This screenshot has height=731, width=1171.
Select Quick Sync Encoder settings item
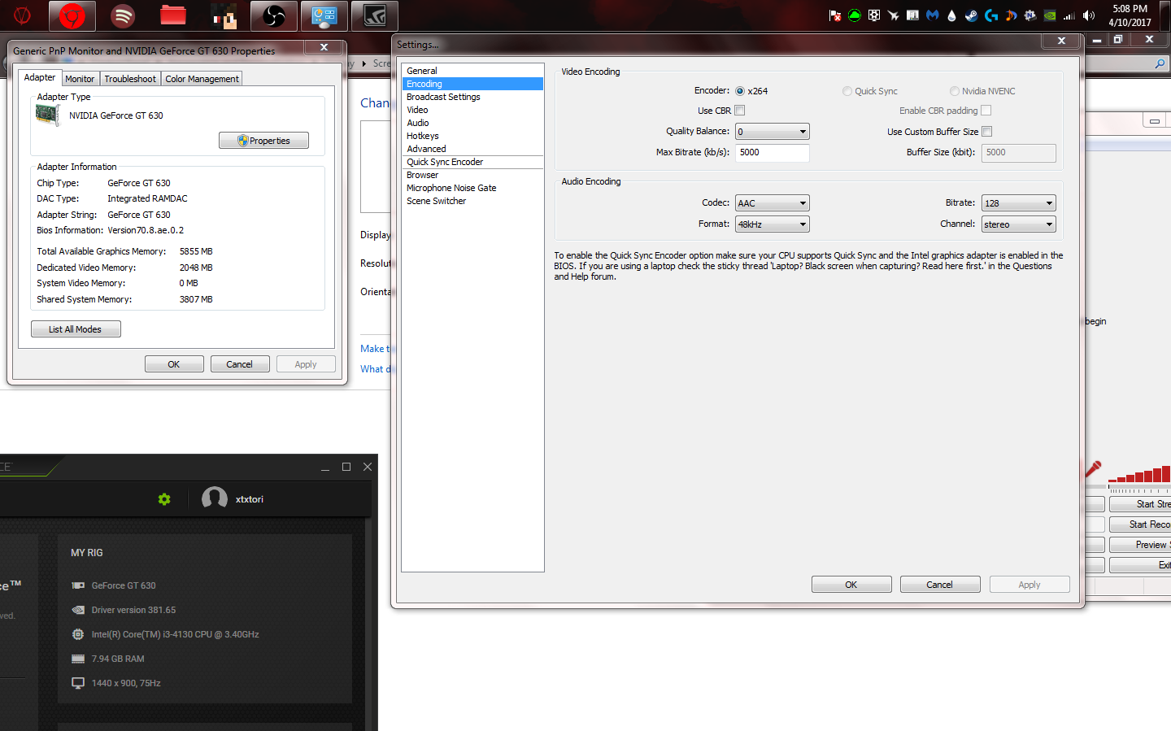point(472,162)
